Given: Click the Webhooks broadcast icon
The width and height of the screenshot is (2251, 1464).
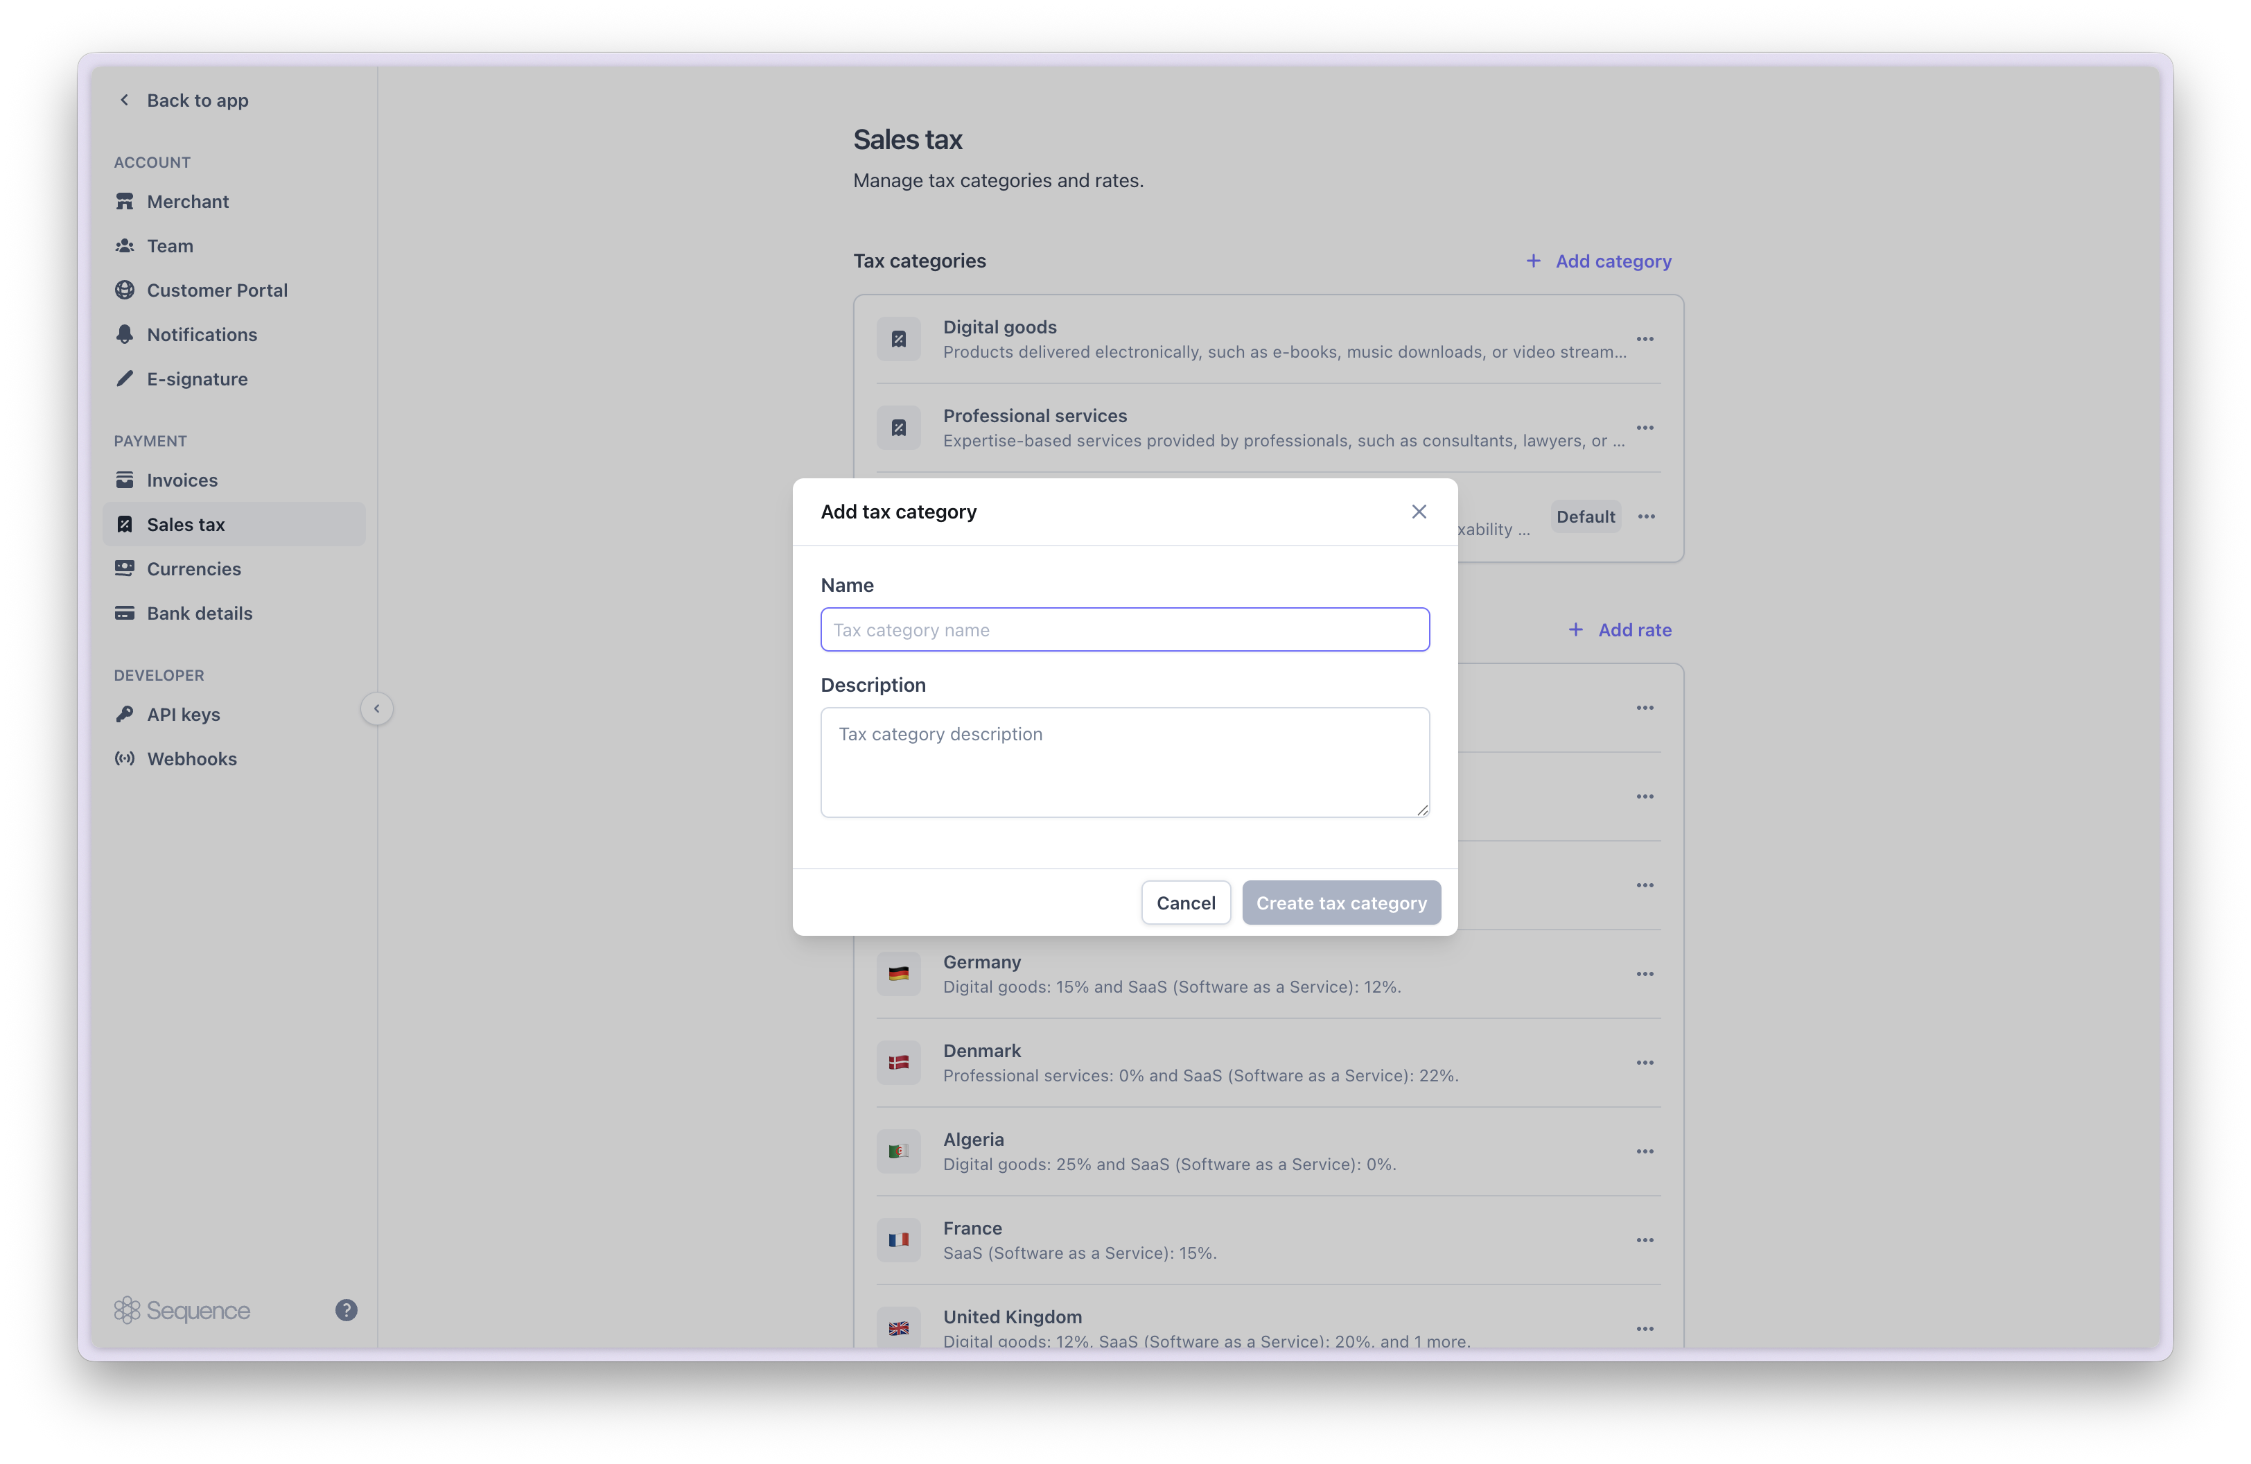Looking at the screenshot, I should pyautogui.click(x=124, y=760).
